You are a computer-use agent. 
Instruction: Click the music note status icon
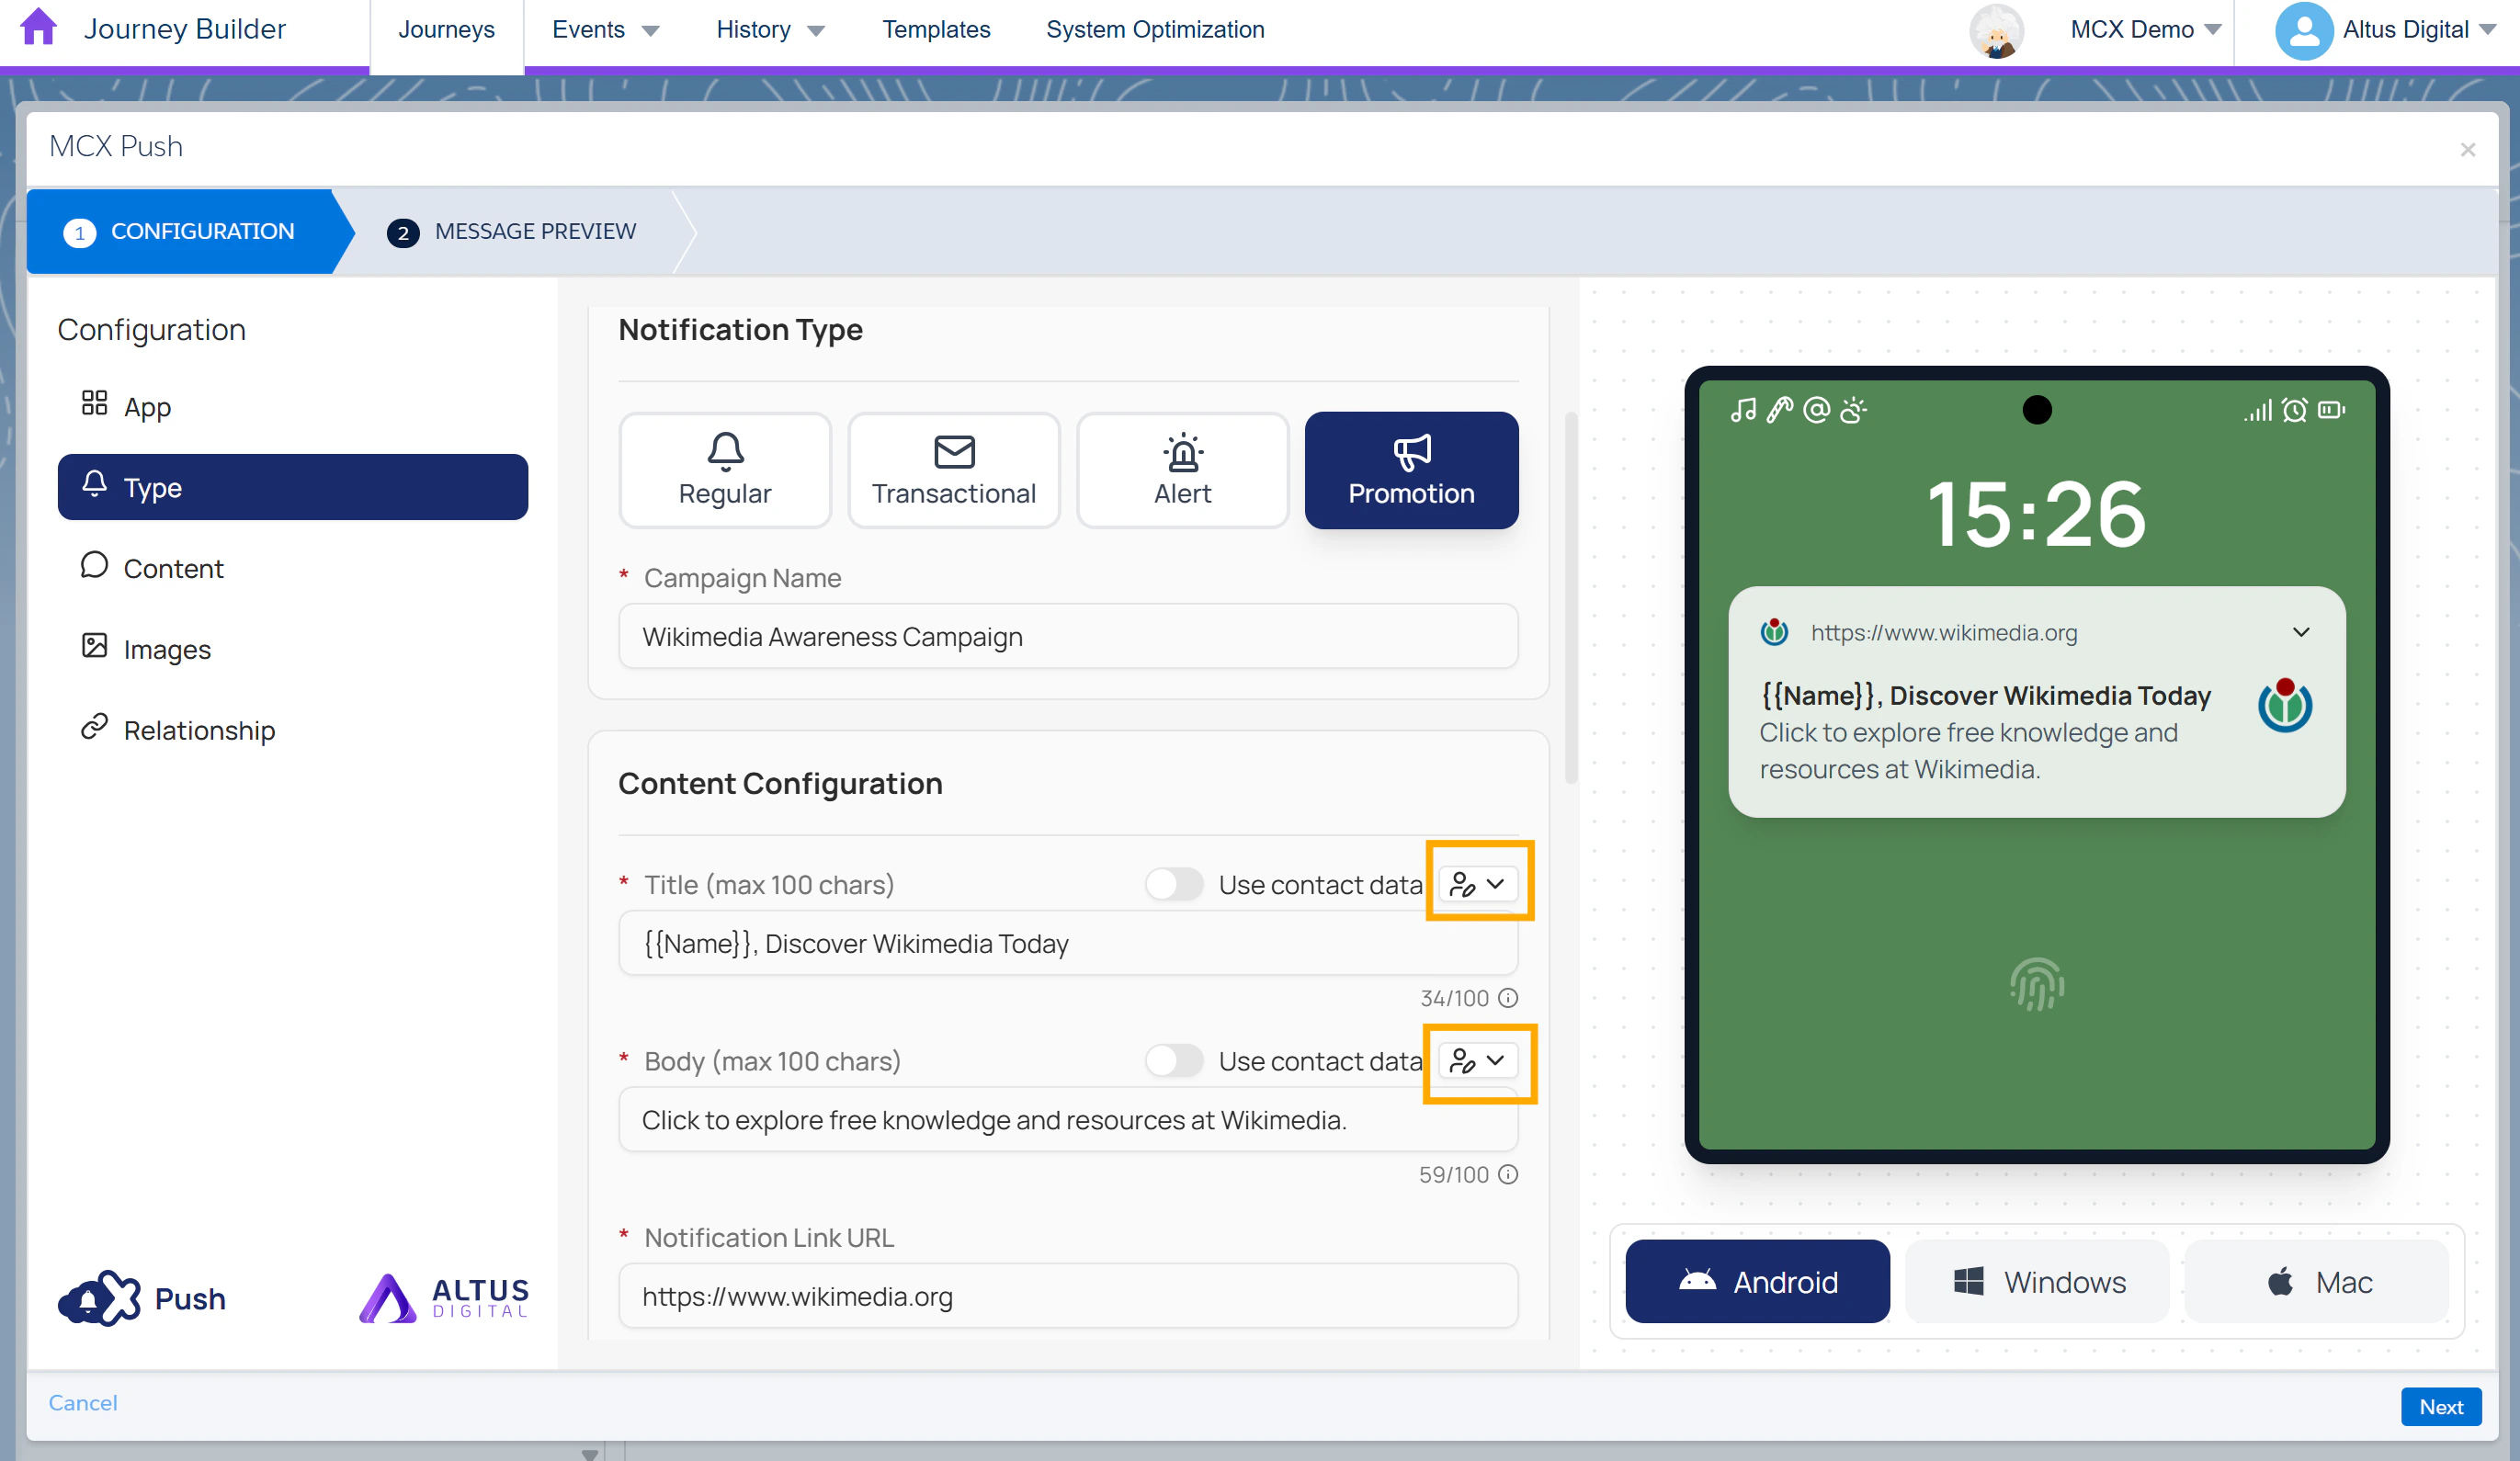coord(1743,410)
